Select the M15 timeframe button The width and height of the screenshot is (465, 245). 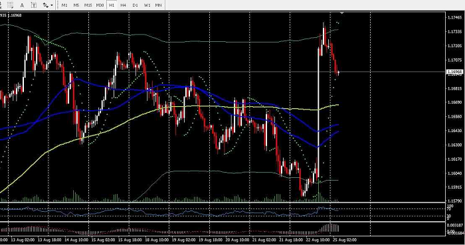pyautogui.click(x=88, y=5)
